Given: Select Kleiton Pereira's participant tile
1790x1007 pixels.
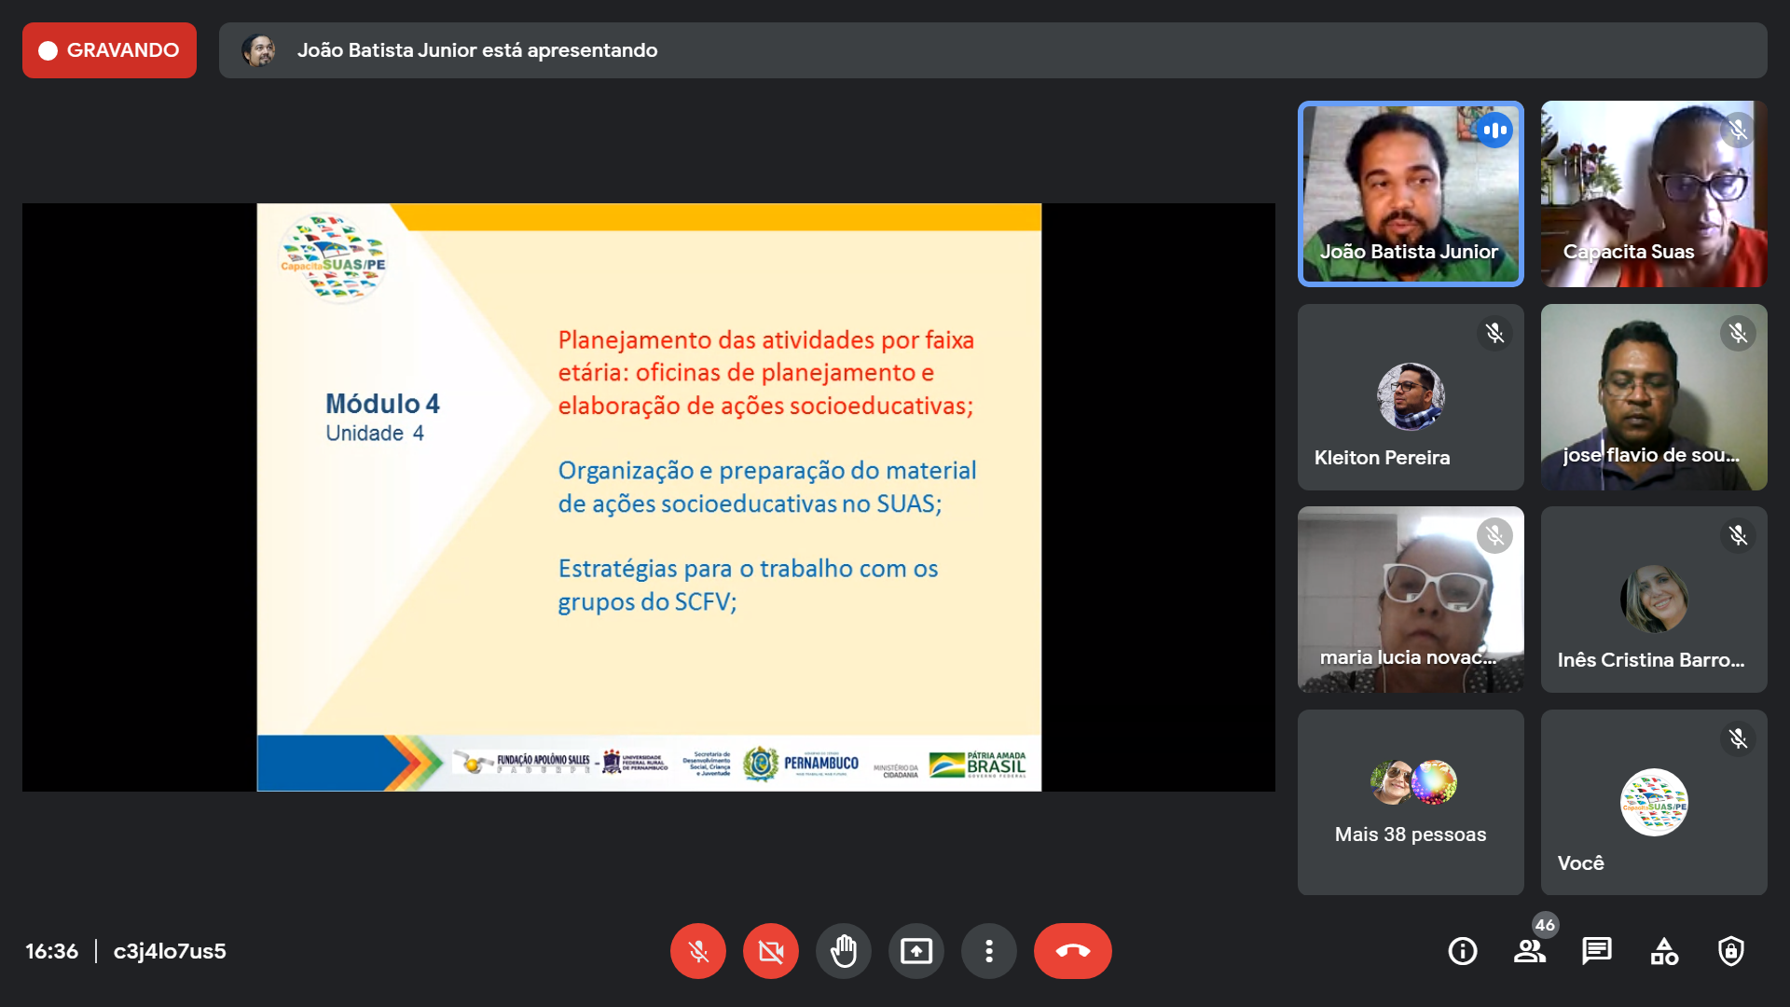Looking at the screenshot, I should [x=1410, y=397].
